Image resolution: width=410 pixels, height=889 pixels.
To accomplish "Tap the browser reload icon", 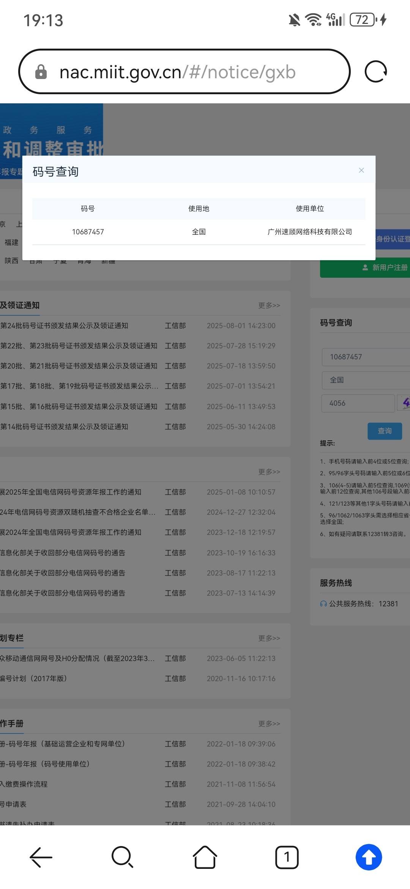I will (x=375, y=71).
